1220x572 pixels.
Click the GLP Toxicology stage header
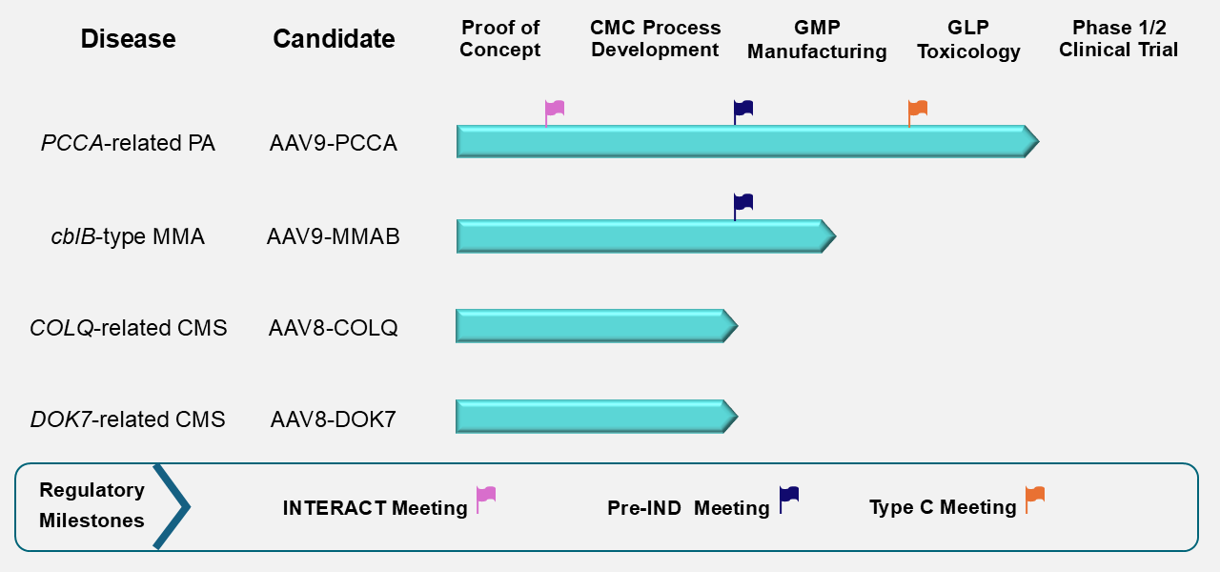(x=968, y=39)
